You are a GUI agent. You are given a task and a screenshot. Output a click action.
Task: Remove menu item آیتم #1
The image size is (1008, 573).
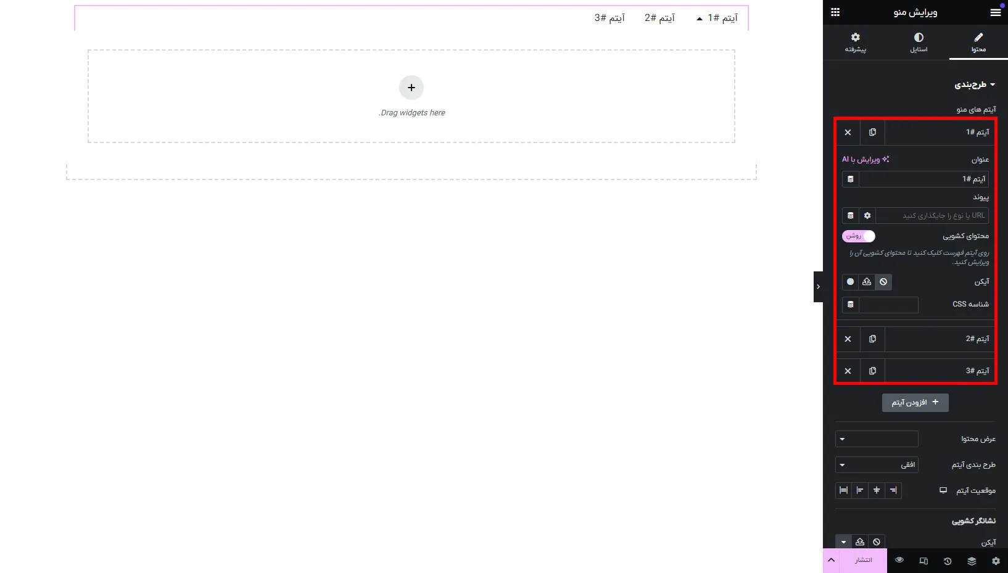[848, 132]
